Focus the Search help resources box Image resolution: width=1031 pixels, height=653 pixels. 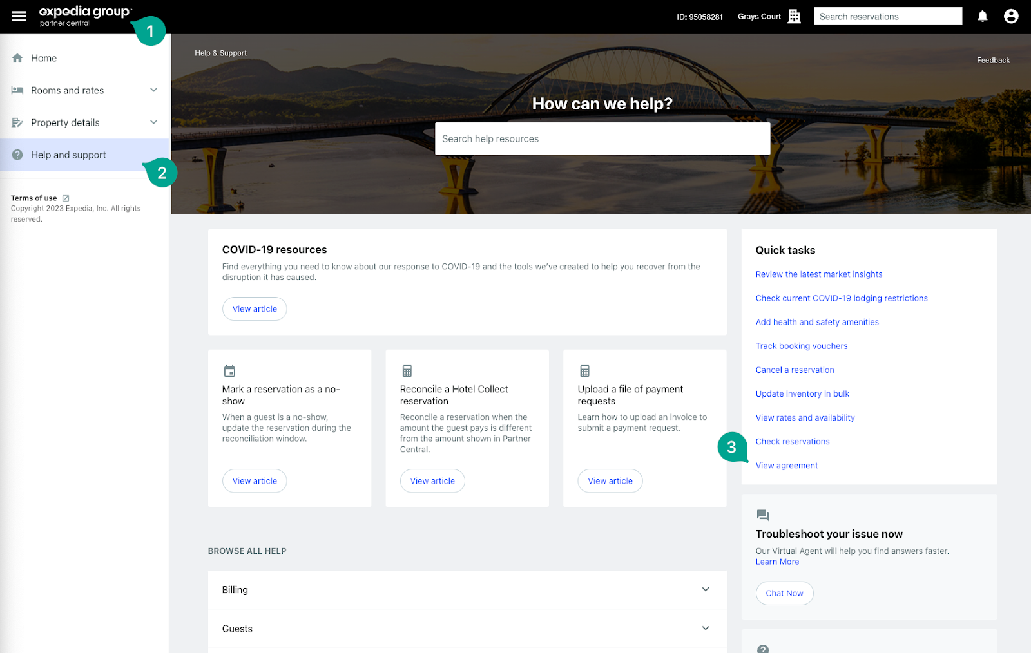(x=602, y=138)
